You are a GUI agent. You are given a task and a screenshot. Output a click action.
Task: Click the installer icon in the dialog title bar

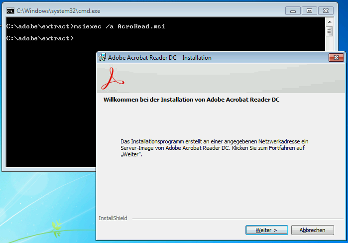point(103,57)
